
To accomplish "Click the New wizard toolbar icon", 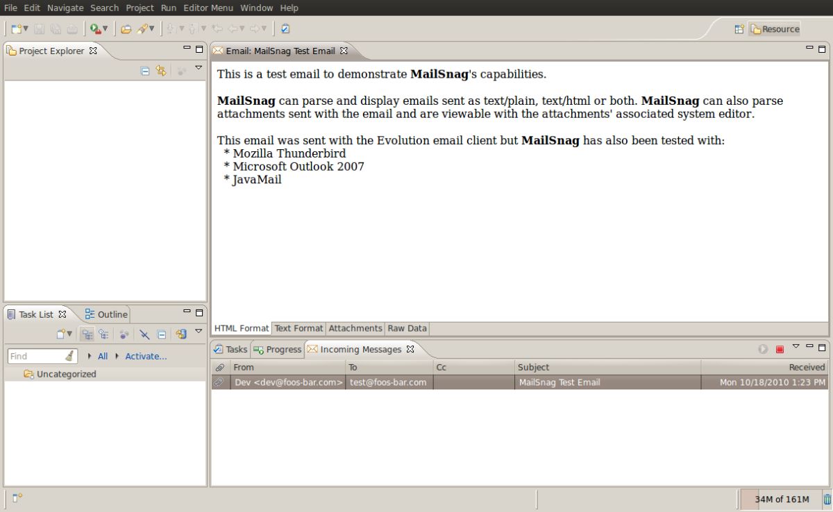I will [17, 29].
